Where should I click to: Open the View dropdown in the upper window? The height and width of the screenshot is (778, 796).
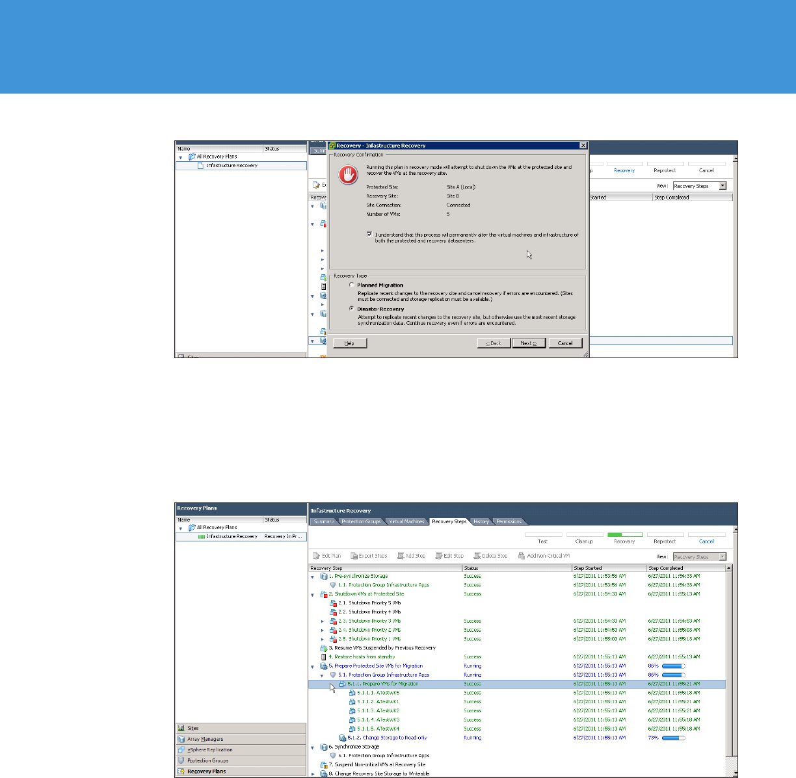tap(723, 186)
